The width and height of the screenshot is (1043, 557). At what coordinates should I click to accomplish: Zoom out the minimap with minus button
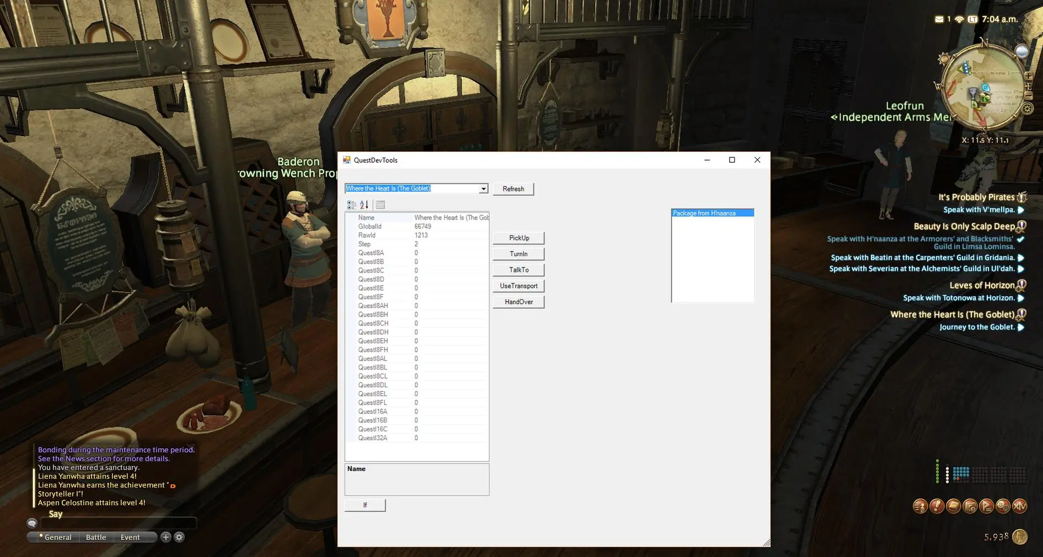pos(1029,95)
